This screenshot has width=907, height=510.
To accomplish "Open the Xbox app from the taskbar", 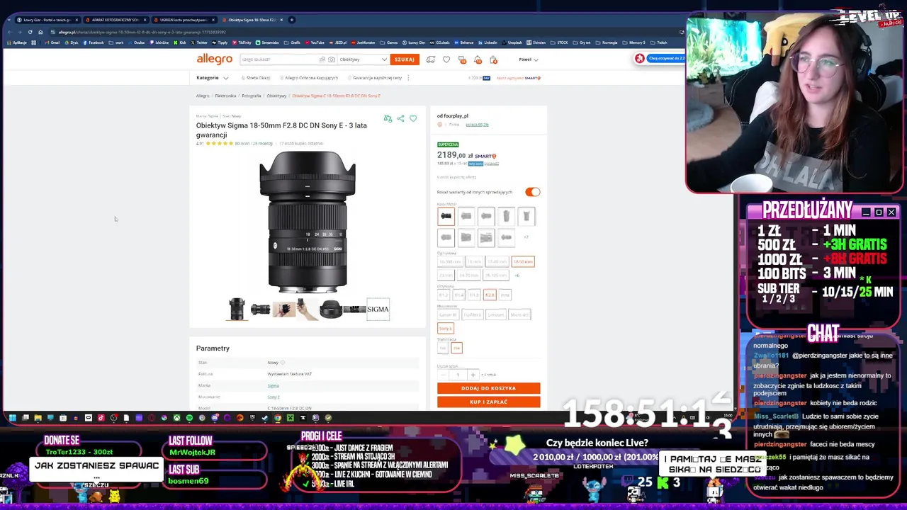I will click(x=176, y=418).
